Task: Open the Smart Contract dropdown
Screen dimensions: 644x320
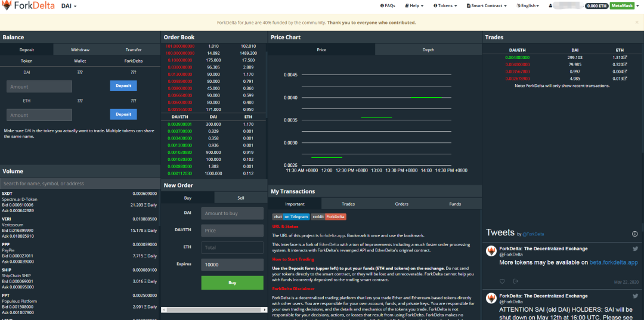Action: tap(487, 6)
